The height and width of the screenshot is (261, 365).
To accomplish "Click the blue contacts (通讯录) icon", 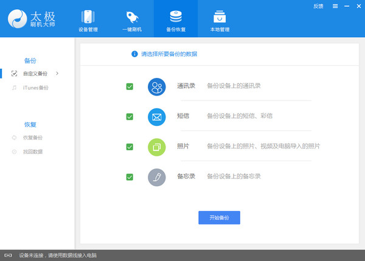I will 157,86.
